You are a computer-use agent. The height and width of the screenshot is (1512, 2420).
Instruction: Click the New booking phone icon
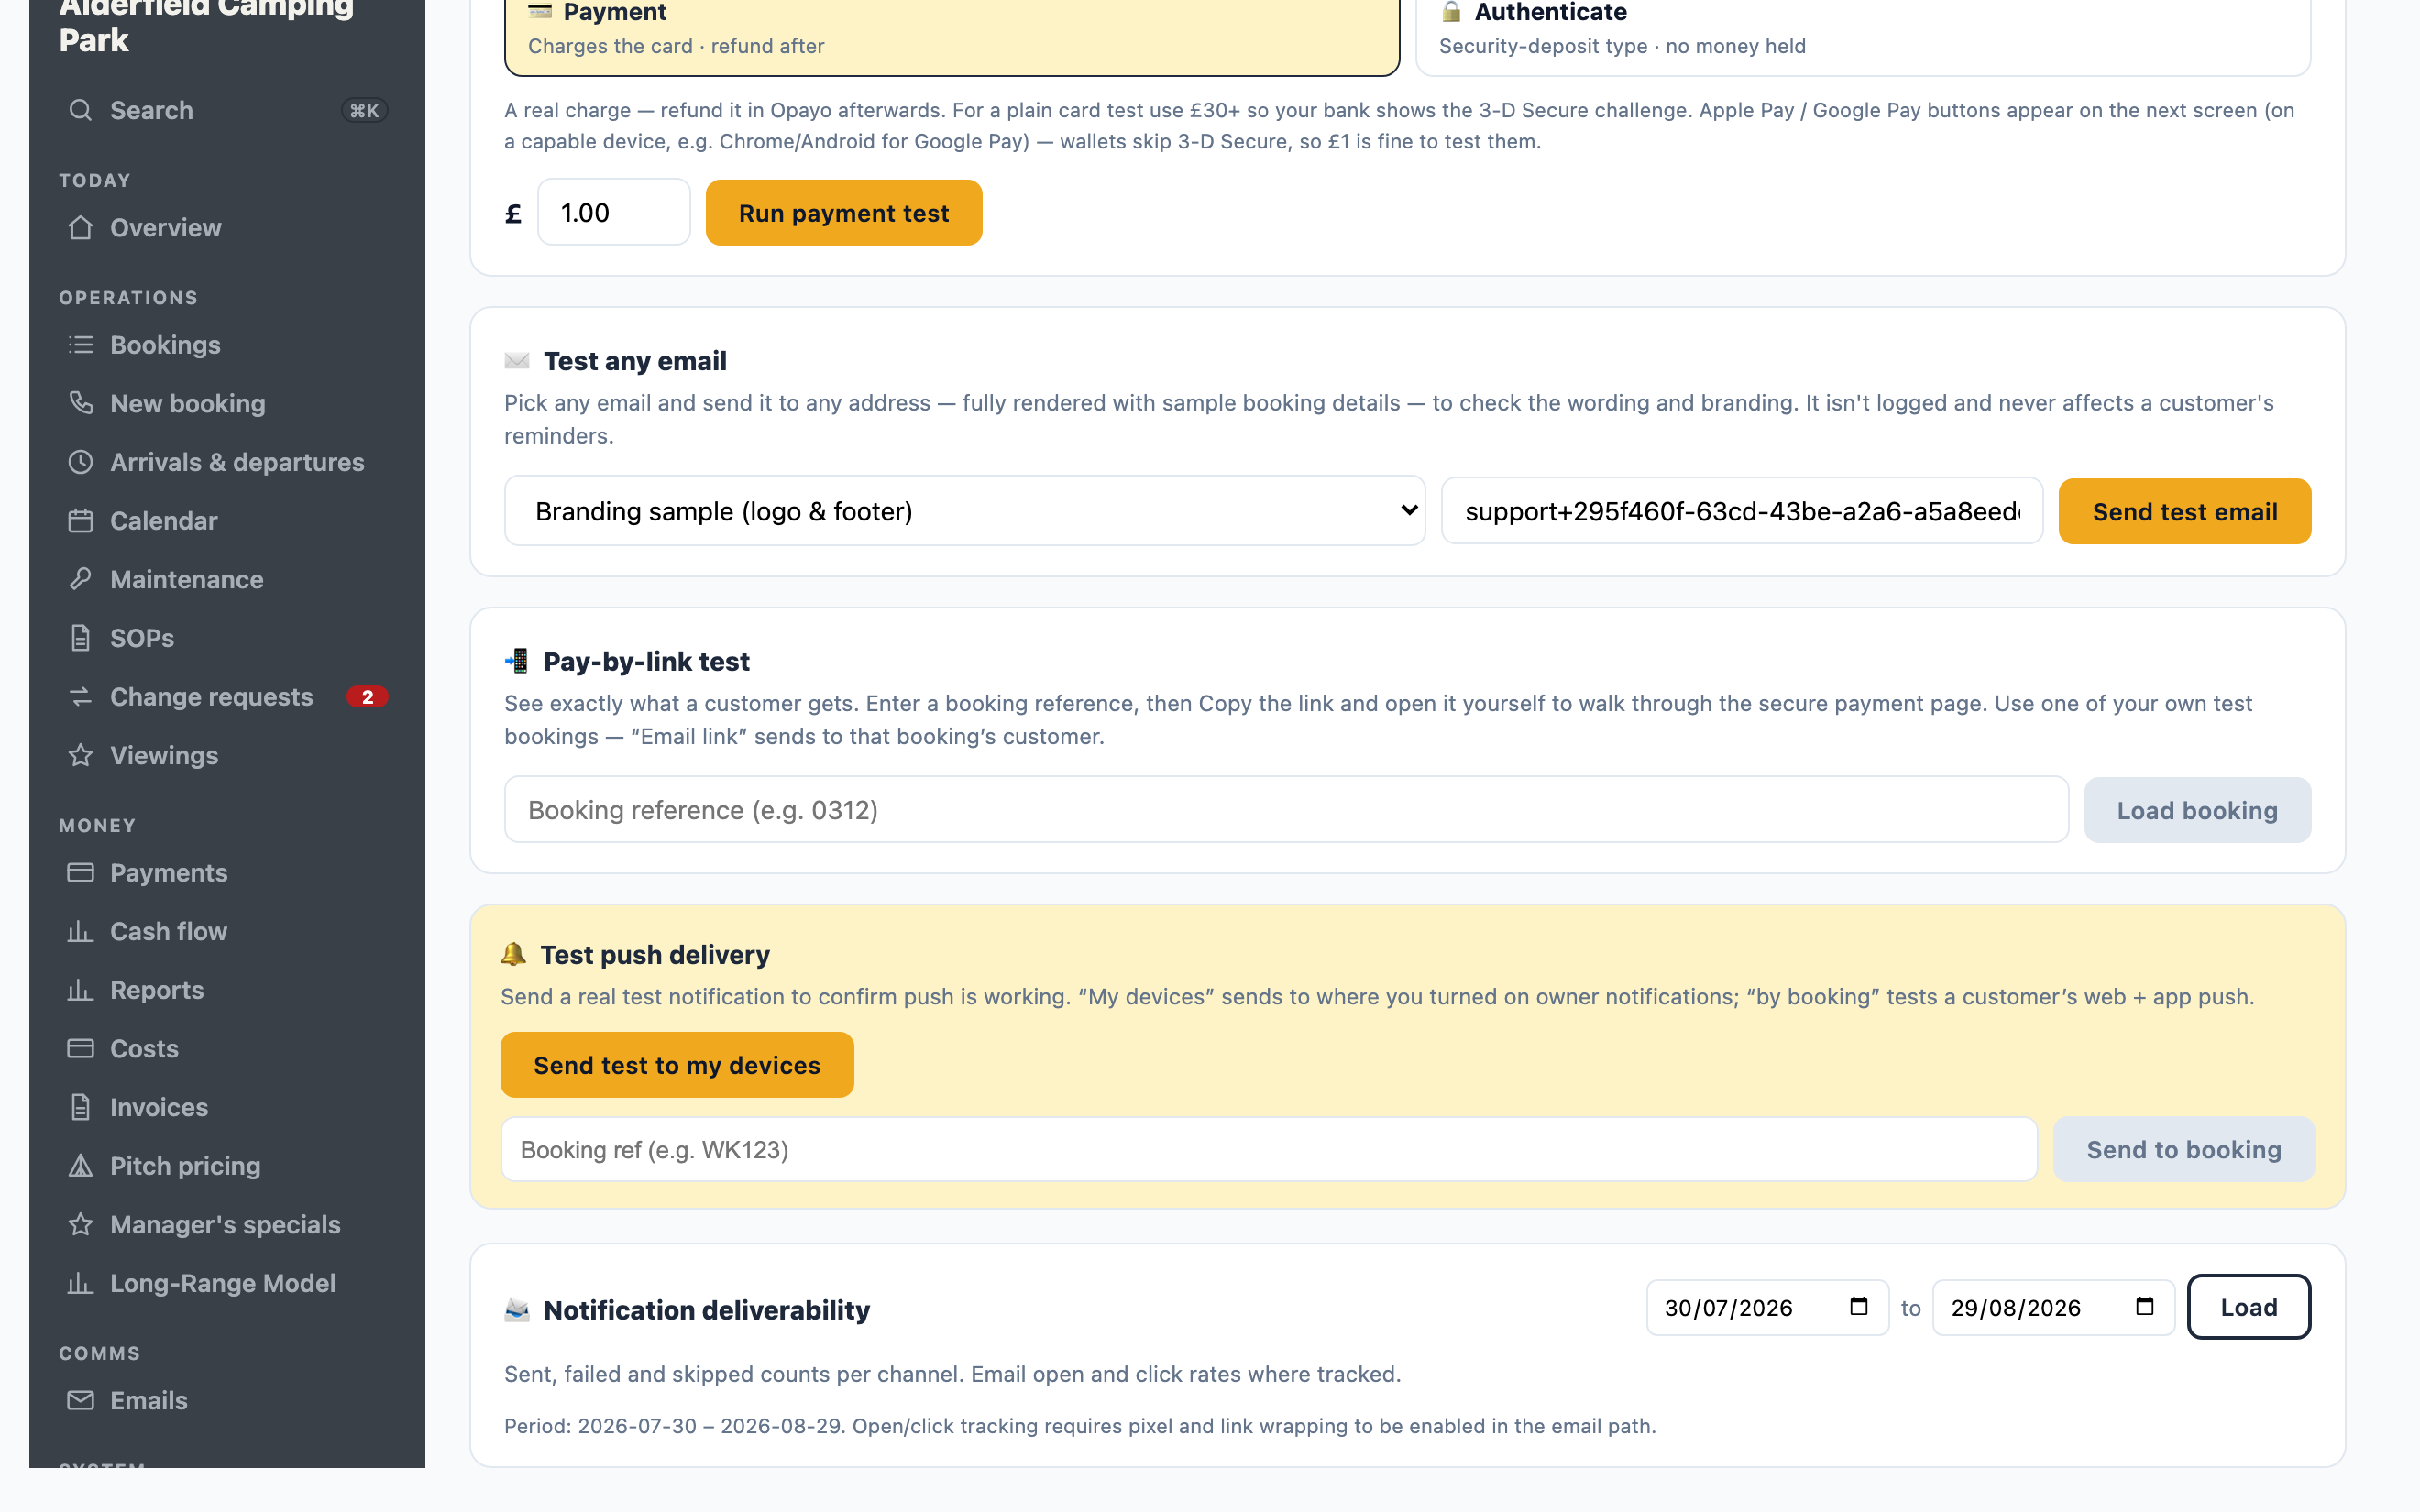coord(81,403)
